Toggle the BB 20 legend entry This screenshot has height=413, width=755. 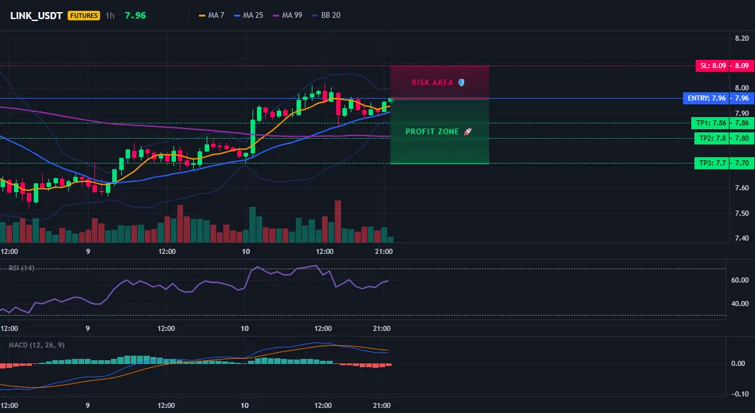(x=326, y=15)
